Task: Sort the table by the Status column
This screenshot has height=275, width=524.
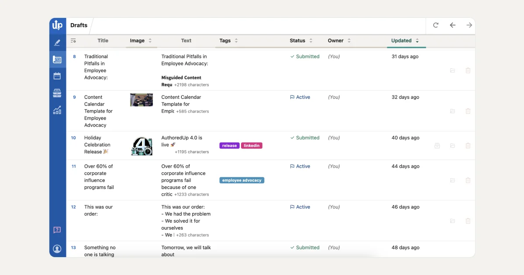Action: [x=310, y=41]
